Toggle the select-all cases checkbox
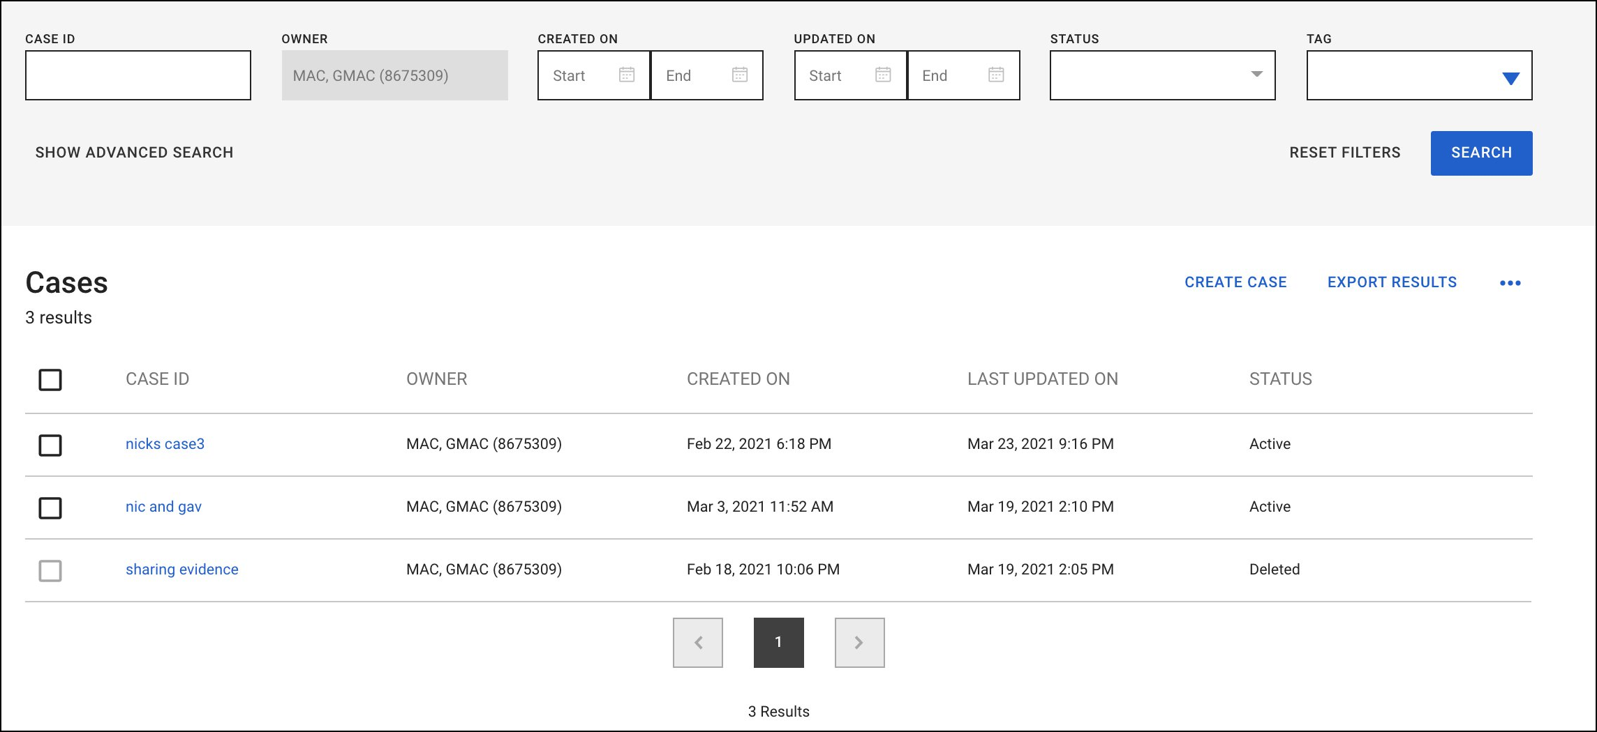The height and width of the screenshot is (732, 1597). (x=50, y=379)
